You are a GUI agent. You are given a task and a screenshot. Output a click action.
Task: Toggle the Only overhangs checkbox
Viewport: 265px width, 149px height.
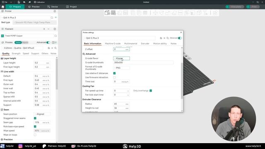tap(151, 91)
